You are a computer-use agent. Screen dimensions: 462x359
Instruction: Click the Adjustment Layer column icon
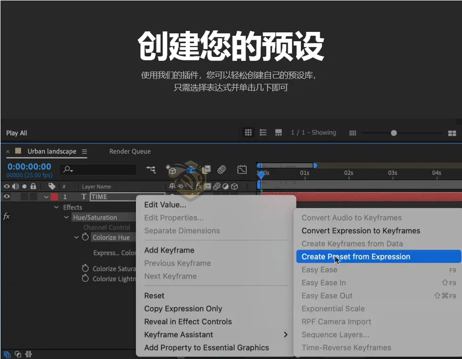click(226, 186)
